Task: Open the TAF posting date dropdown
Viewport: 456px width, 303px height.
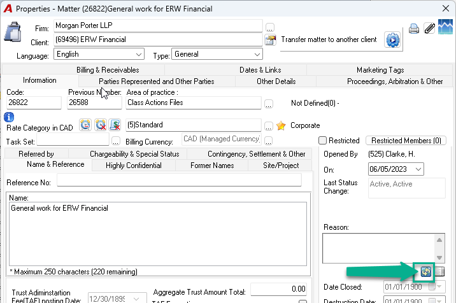Action: (x=136, y=299)
